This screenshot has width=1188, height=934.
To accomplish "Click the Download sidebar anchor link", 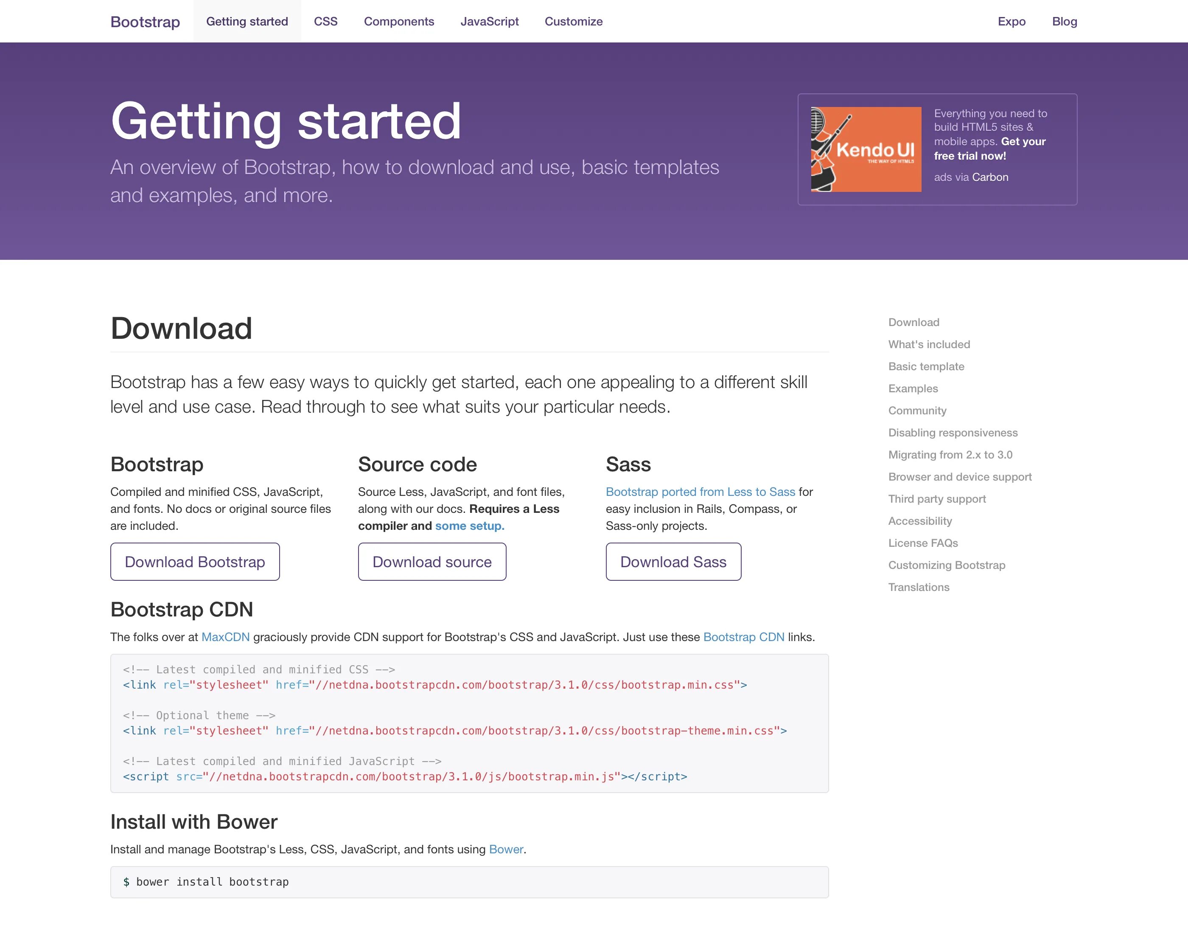I will pyautogui.click(x=912, y=322).
